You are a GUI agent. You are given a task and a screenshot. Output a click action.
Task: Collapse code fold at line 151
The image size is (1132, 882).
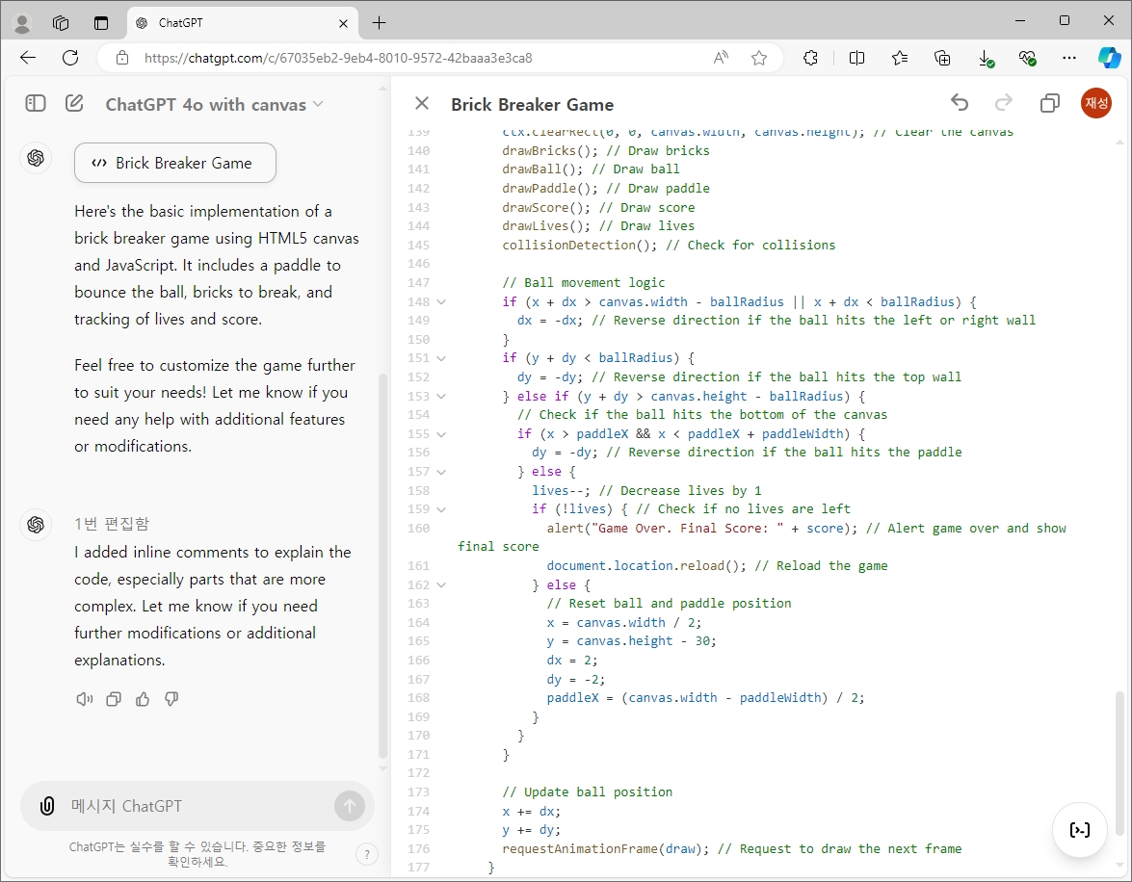(441, 358)
